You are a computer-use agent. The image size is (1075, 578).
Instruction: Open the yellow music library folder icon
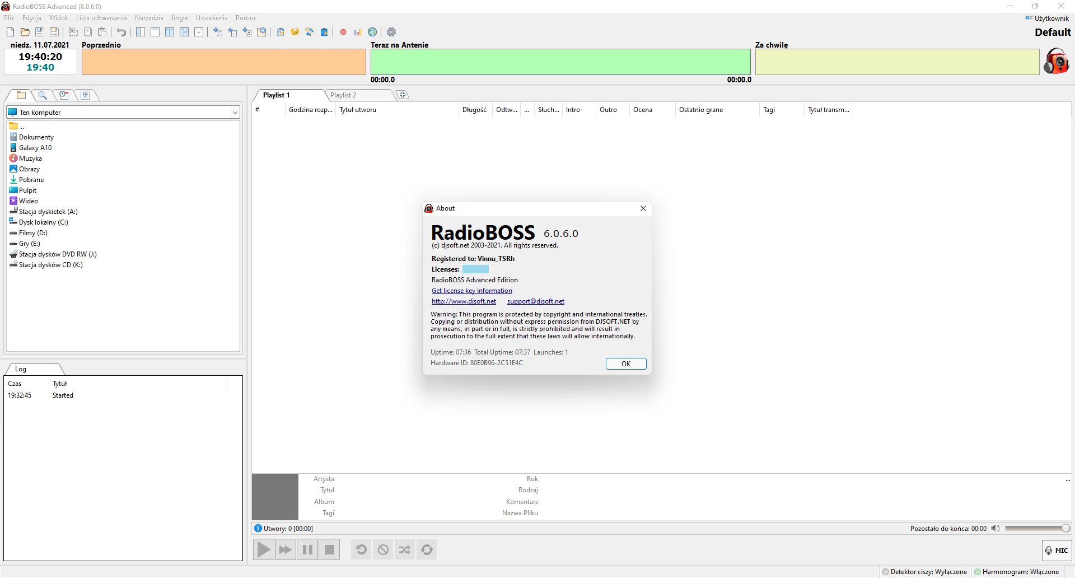(295, 32)
